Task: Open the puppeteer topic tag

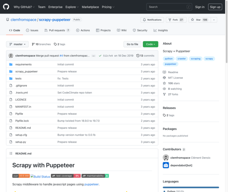Action: click(x=171, y=64)
